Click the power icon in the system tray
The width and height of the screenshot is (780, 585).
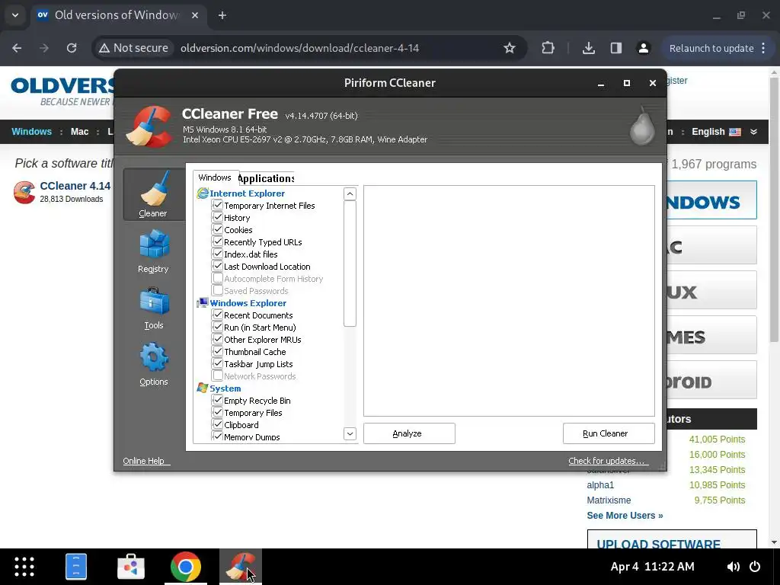pyautogui.click(x=755, y=567)
